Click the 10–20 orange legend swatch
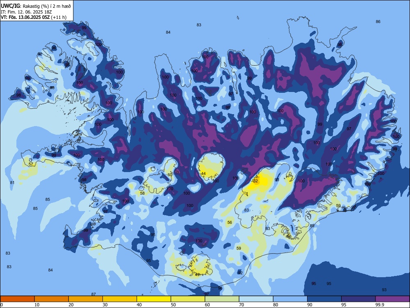This screenshot has height=308, width=410. click(x=52, y=299)
